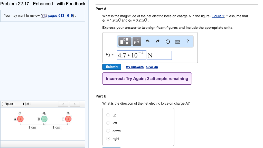Click the units input field
The width and height of the screenshot is (263, 148).
click(x=159, y=55)
